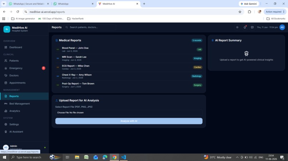Viewport: 288px width, 161px height.
Task: Select the Reports sidebar item
Action: pyautogui.click(x=24, y=96)
